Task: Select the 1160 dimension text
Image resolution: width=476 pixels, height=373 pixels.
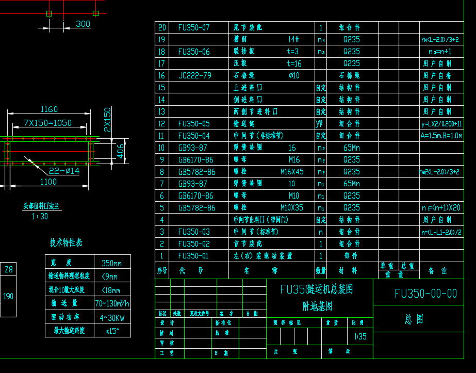Action: click(49, 109)
